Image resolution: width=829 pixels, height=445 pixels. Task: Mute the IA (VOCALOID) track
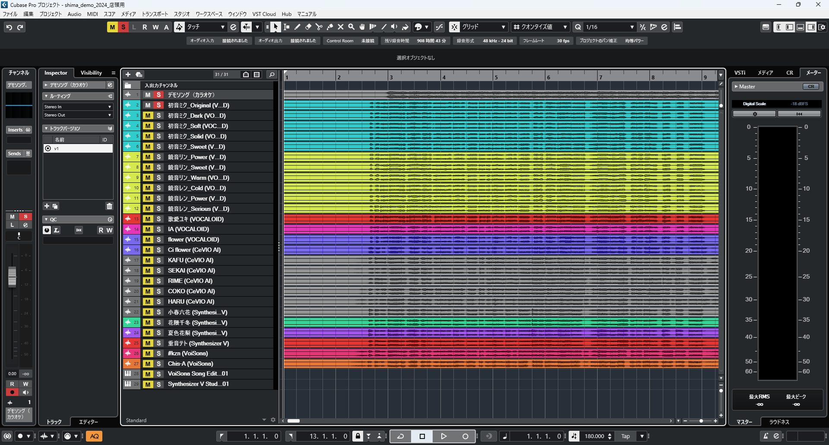(148, 229)
